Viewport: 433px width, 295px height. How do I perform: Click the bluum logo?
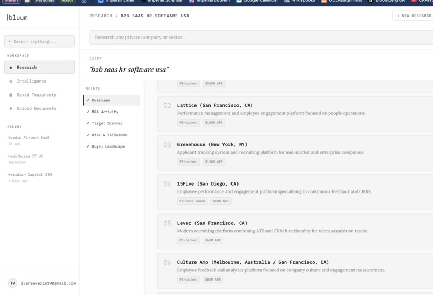17,18
